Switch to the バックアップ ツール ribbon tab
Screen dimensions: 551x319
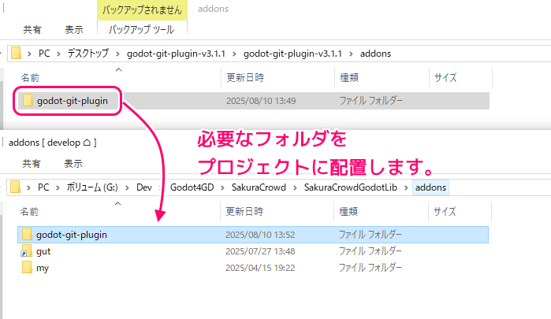point(142,29)
